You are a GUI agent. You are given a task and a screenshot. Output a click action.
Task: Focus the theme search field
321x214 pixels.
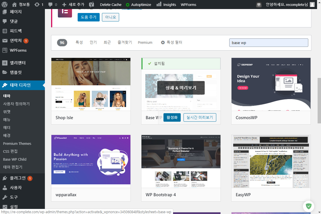point(268,43)
